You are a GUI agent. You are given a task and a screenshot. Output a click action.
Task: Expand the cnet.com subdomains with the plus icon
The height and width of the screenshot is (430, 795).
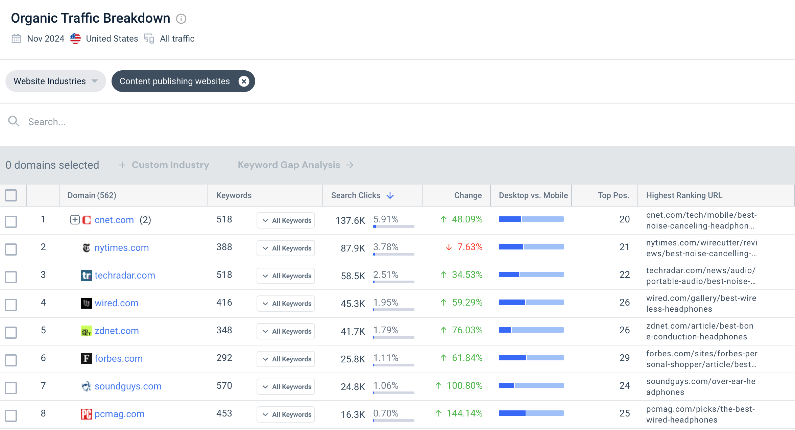coord(75,220)
